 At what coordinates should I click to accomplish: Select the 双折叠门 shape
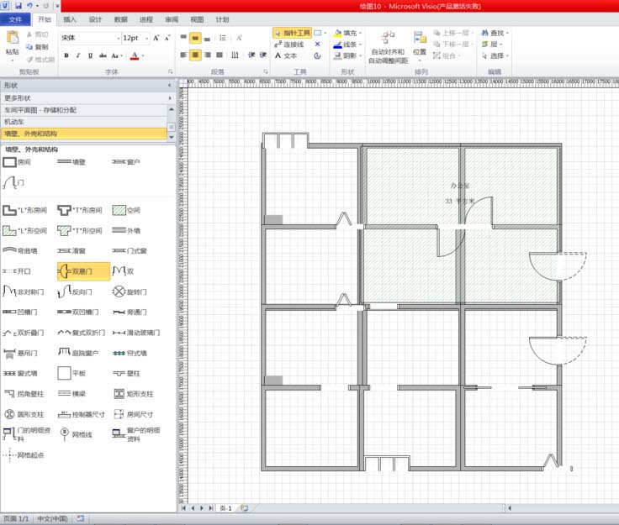point(24,333)
